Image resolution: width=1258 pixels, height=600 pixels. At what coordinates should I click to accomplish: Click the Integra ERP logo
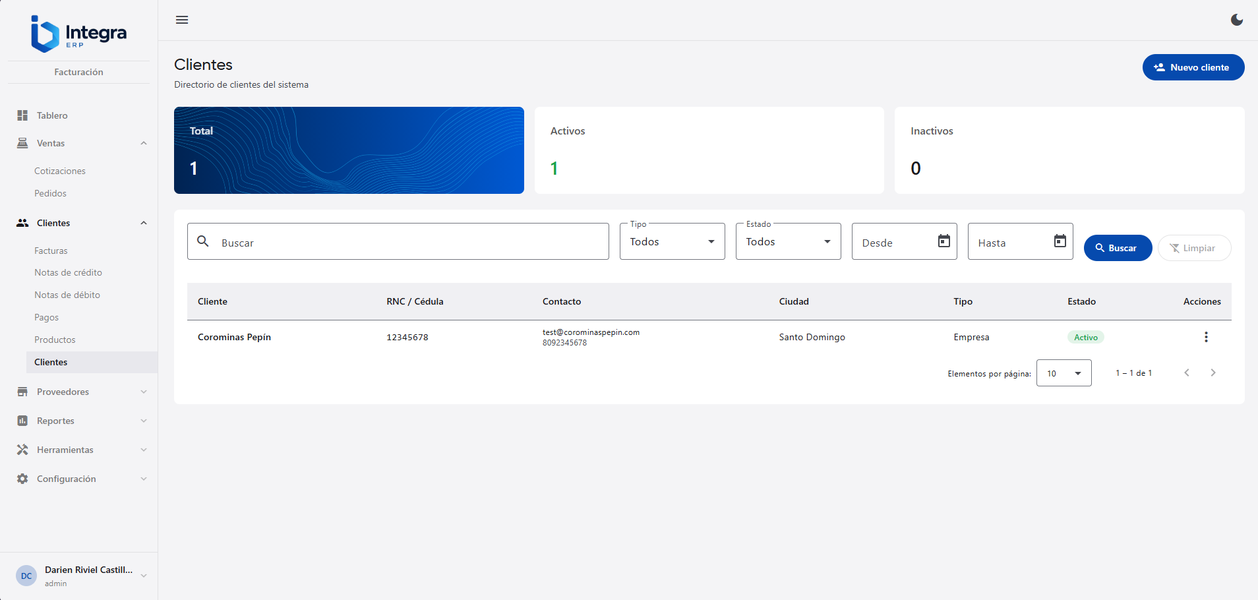78,34
